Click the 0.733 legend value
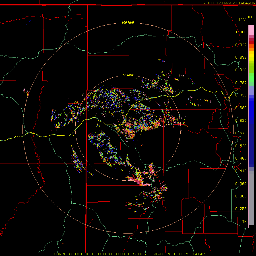This screenshot has width=256, height=256. [x=241, y=95]
